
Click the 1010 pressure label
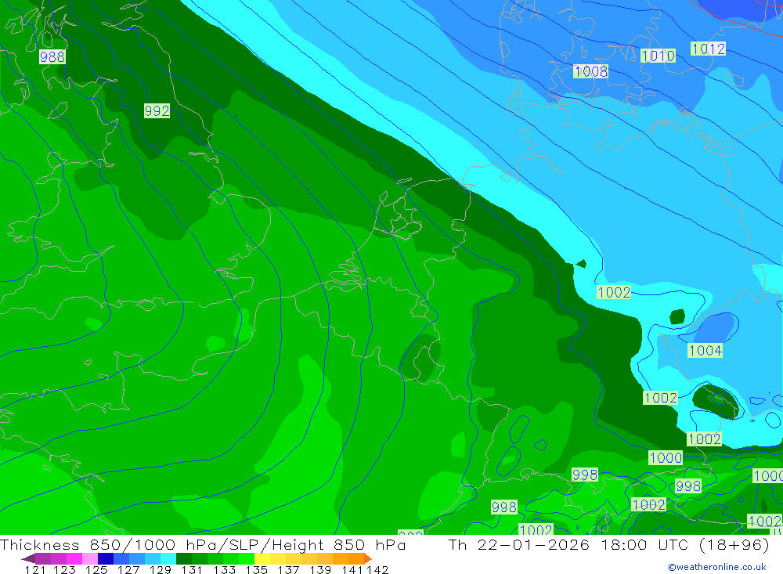pos(659,56)
